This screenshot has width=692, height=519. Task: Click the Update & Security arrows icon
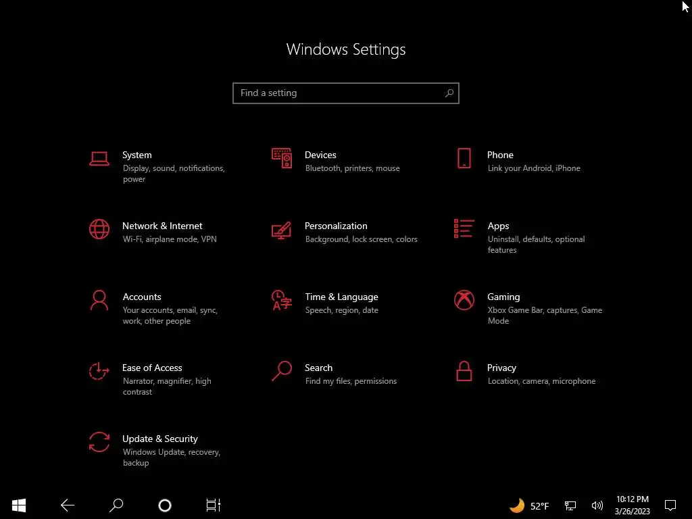tap(99, 442)
